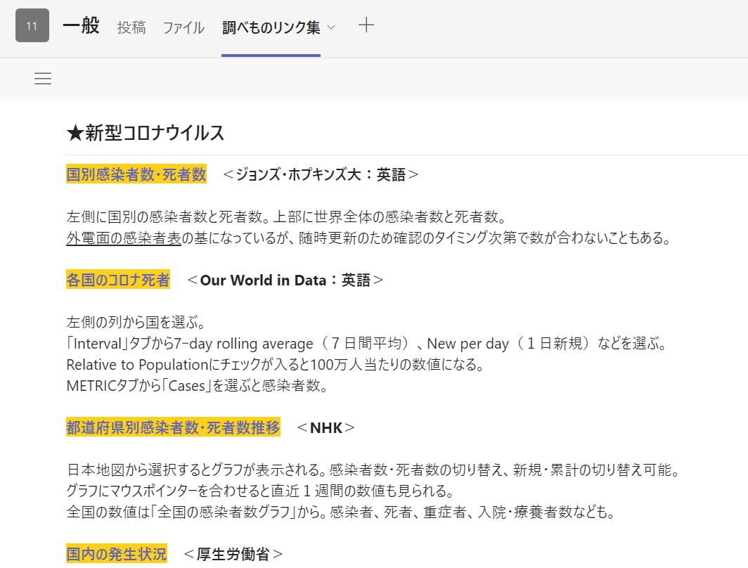Switch to the 投稿 tab
Viewport: 748px width, 568px height.
[x=131, y=26]
